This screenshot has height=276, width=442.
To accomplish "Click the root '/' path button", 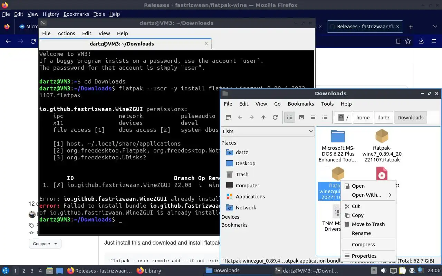I will [x=343, y=117].
